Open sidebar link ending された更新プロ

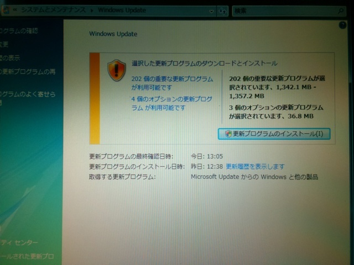pyautogui.click(x=27, y=256)
